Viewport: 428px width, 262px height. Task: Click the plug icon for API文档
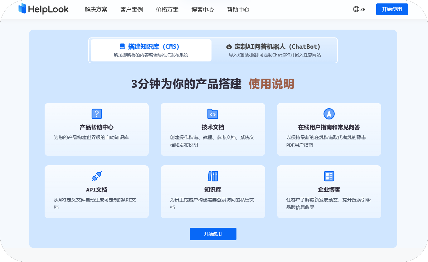[x=97, y=176]
